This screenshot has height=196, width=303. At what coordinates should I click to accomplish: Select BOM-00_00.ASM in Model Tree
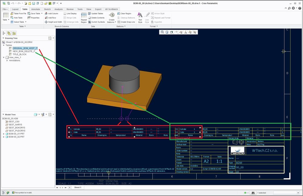click(x=10, y=119)
